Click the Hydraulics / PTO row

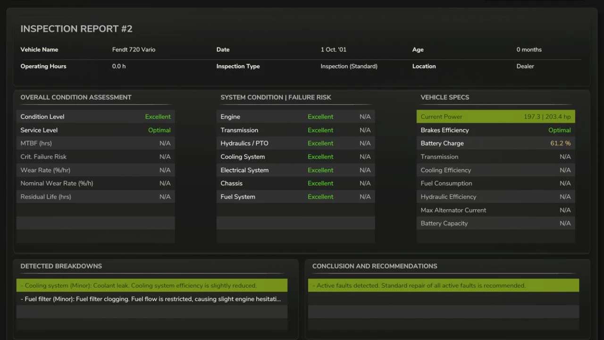pos(295,143)
